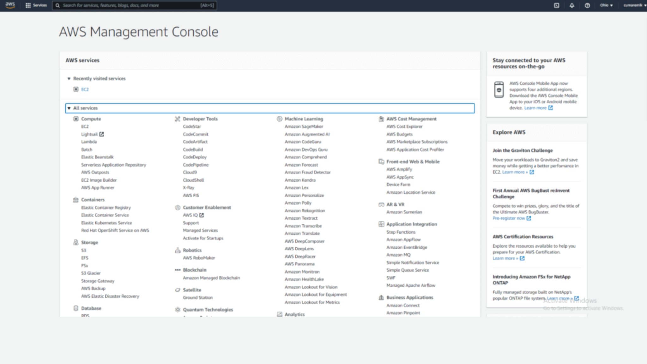Screen dimensions: 647x364
Task: Open Cloud9 service
Action: (190, 172)
